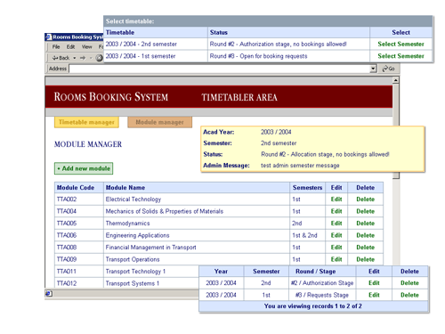Click Add new module button
Viewport: 445px width, 334px height.
(84, 168)
